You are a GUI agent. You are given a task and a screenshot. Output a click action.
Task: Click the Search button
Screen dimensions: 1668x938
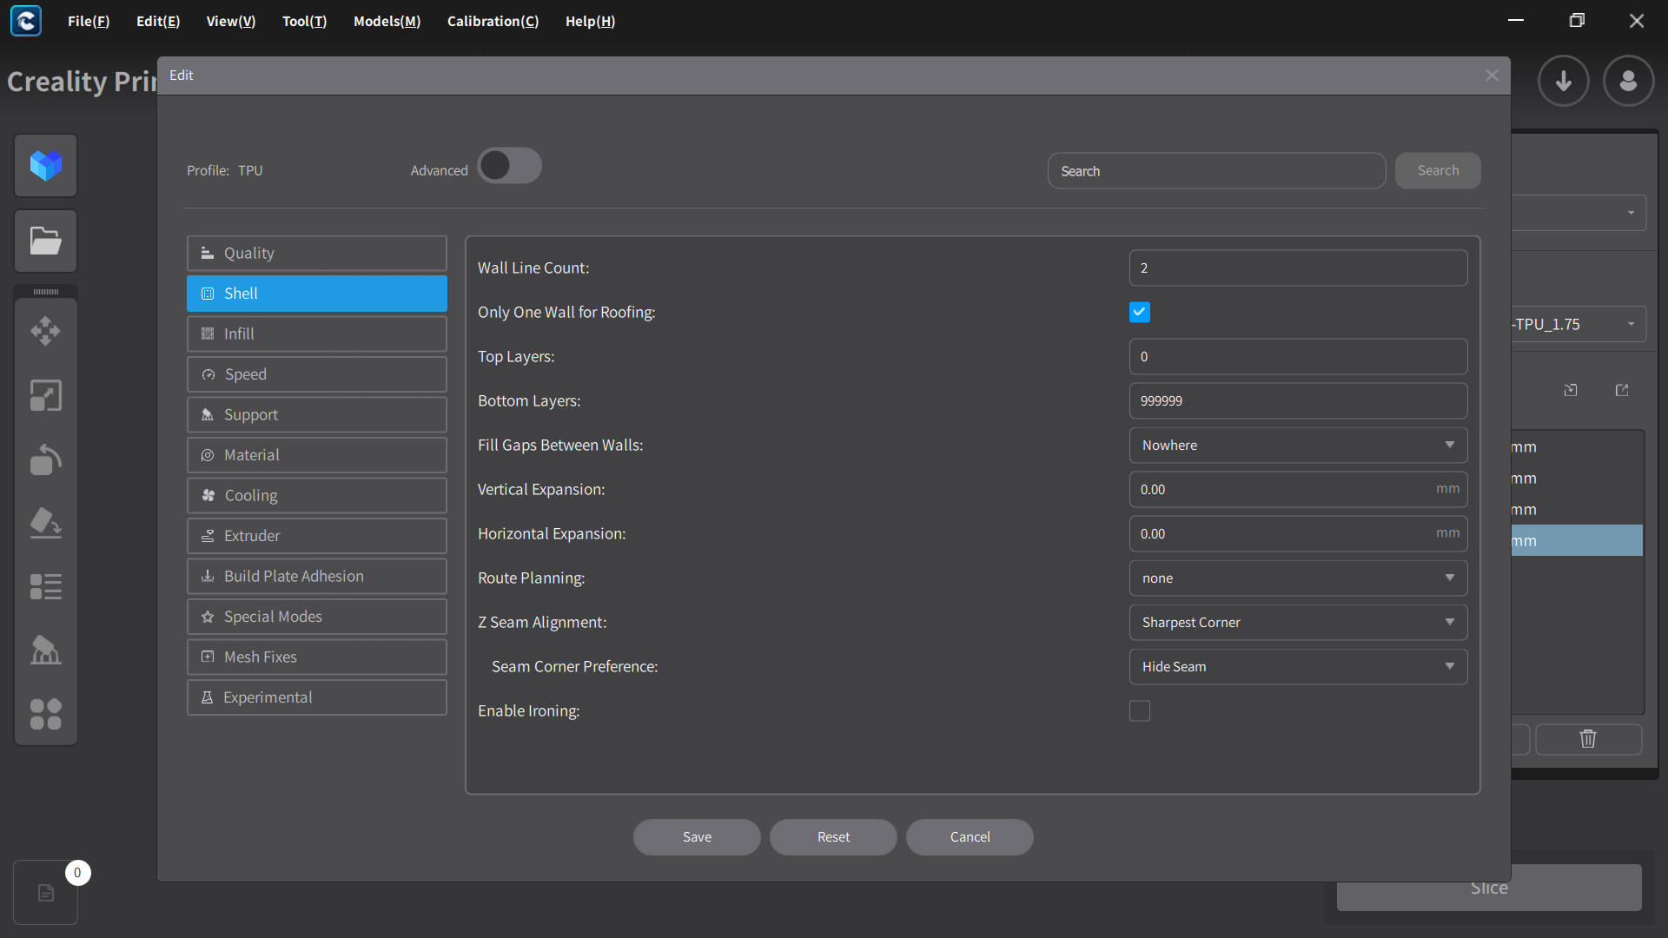click(x=1438, y=170)
